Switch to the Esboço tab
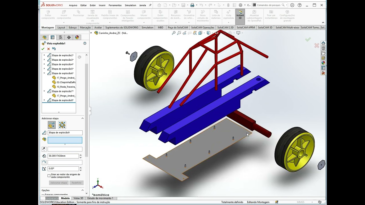365x205 pixels. pyautogui.click(x=73, y=28)
